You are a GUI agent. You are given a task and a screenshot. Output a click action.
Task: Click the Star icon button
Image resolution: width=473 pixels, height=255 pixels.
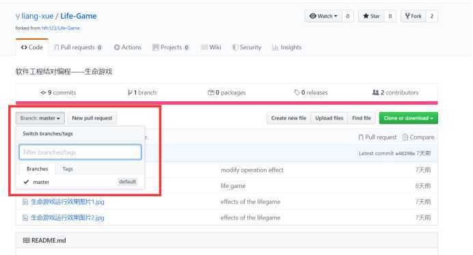366,16
